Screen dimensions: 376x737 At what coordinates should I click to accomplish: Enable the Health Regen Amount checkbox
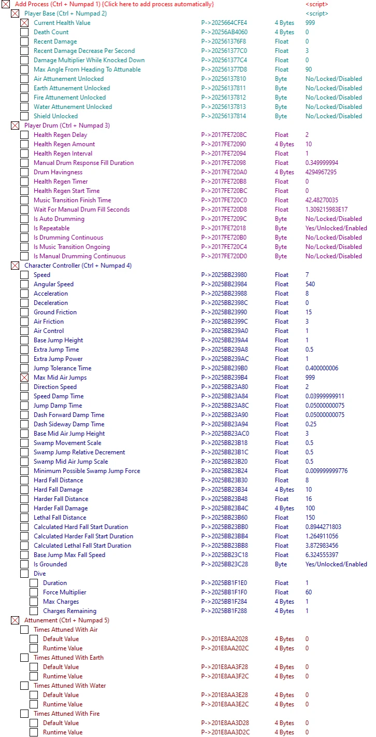(x=24, y=144)
